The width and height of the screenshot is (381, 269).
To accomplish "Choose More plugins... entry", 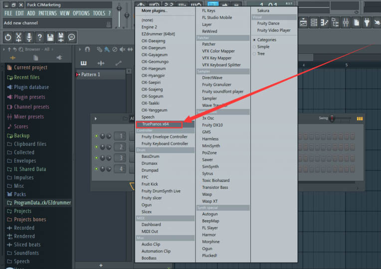I will (154, 10).
